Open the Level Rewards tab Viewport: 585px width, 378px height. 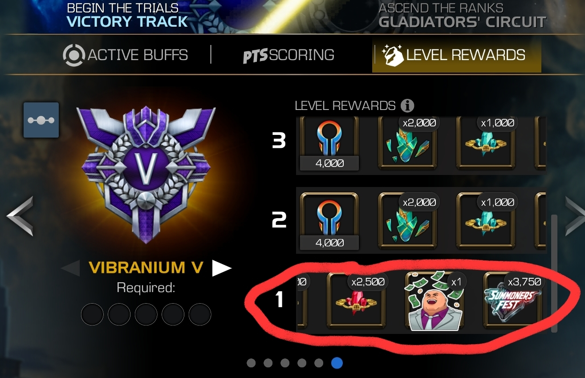tap(457, 55)
